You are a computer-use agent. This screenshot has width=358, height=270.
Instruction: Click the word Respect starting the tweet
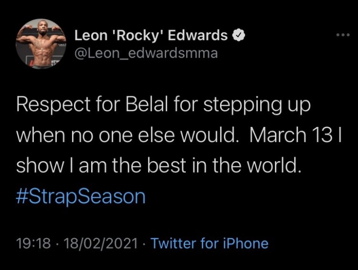(53, 105)
